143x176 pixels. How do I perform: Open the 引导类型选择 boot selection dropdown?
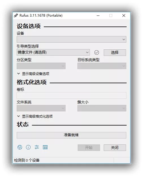[53, 52]
